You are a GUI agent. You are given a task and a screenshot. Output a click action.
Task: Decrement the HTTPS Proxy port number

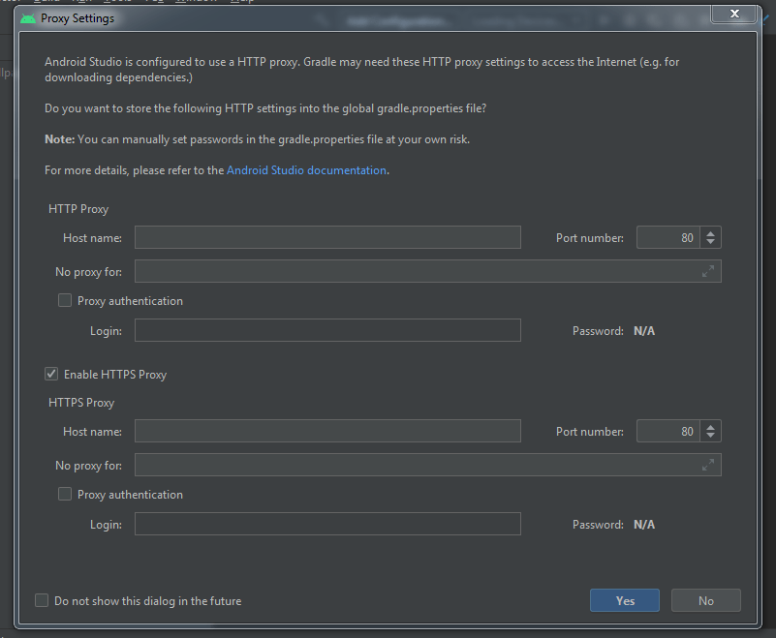coord(710,436)
